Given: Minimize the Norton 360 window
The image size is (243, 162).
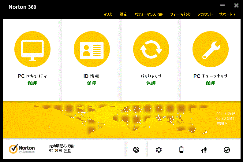Looking at the screenshot, I should coord(223,6).
